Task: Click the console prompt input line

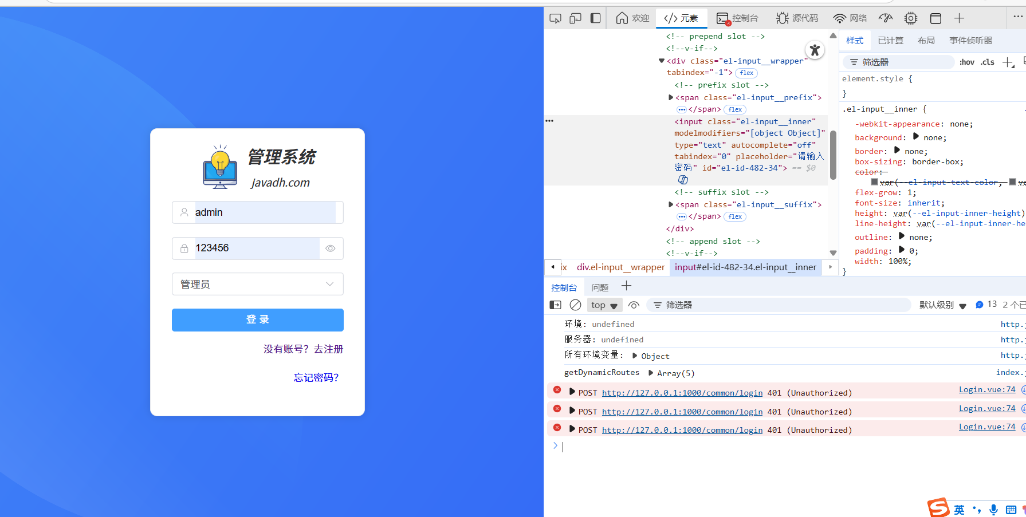Action: coord(791,447)
